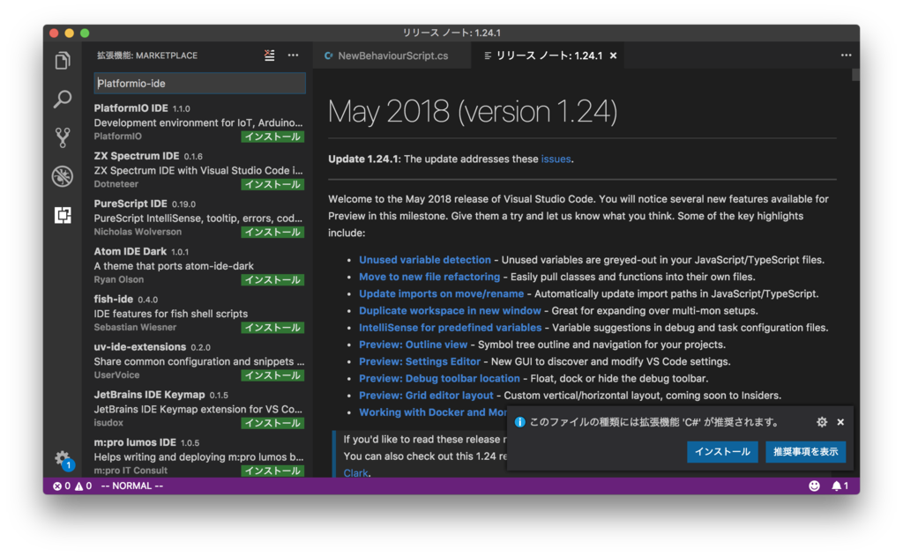The width and height of the screenshot is (903, 556).
Task: Open the Debug view icon
Action: (63, 176)
